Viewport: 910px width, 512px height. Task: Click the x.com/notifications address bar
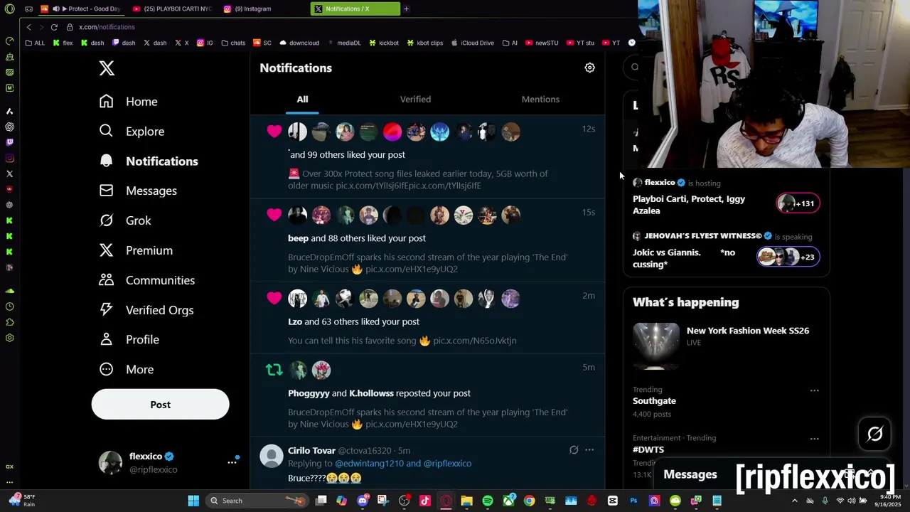pyautogui.click(x=107, y=27)
